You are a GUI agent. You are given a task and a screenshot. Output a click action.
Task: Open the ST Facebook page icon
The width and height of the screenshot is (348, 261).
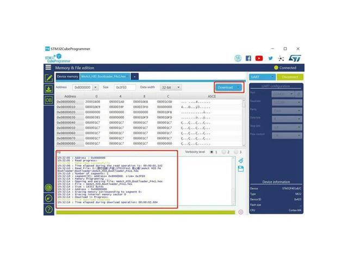pyautogui.click(x=248, y=58)
